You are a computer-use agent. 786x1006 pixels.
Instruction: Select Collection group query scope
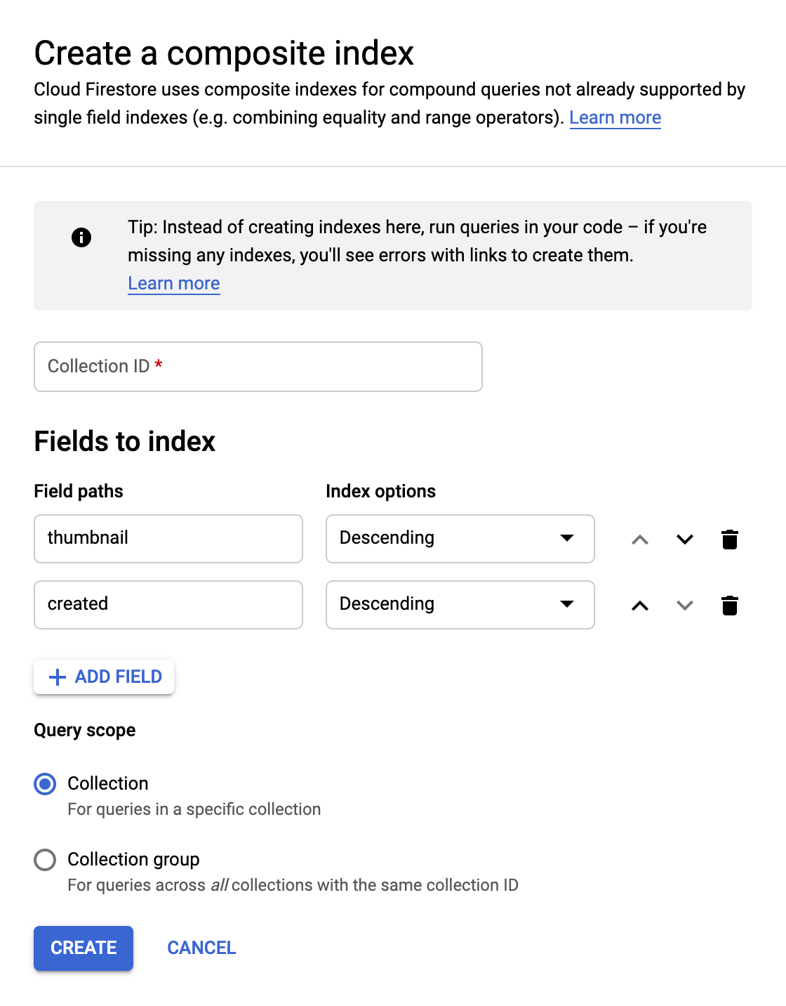(46, 860)
